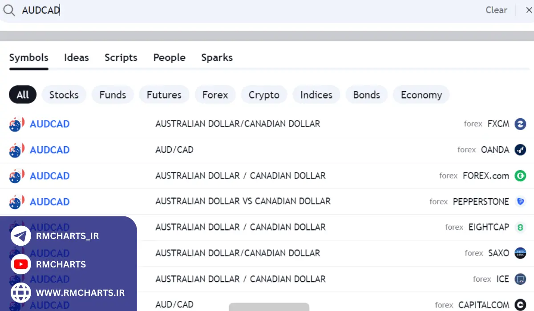Click the EIGHTCAP broker logo icon

(x=520, y=227)
